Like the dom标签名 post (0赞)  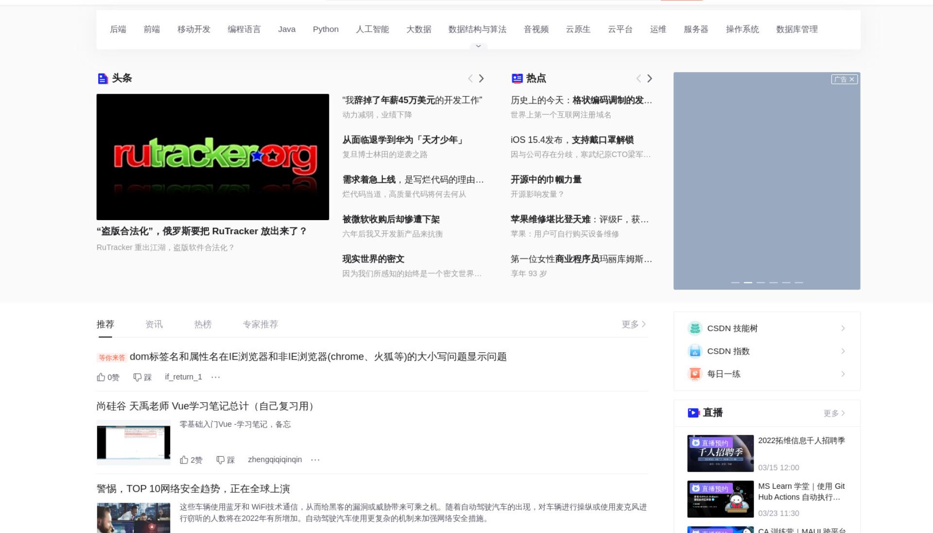click(108, 377)
